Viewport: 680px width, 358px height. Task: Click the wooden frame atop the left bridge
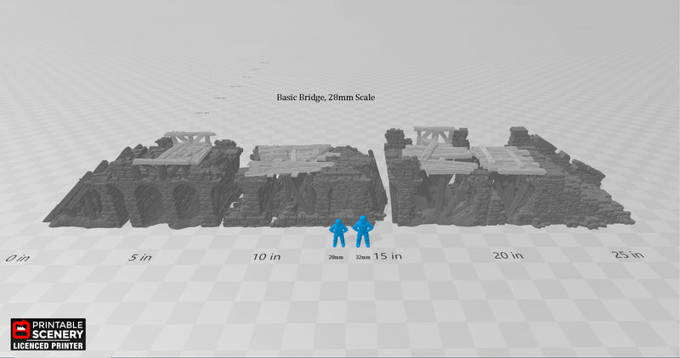(190, 137)
